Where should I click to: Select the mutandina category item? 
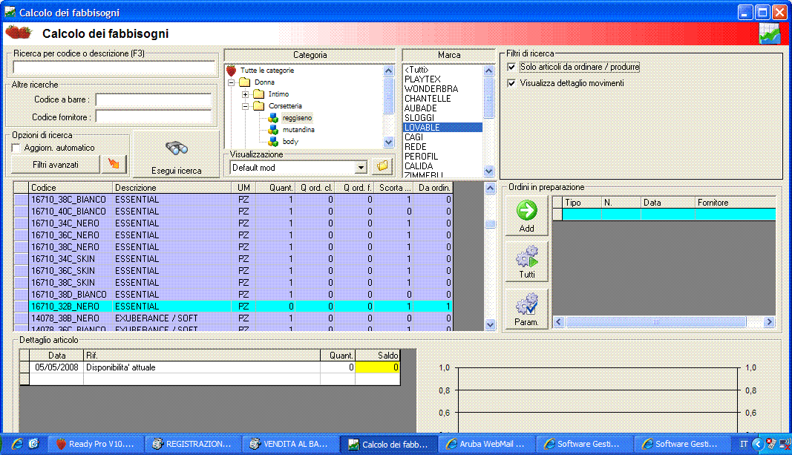click(x=298, y=130)
